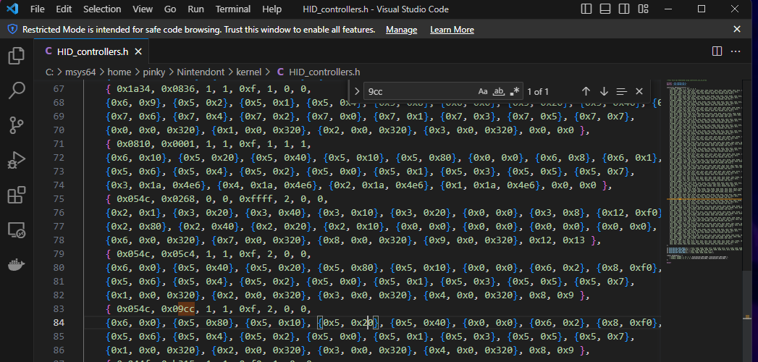Open the Extensions view
Image resolution: width=758 pixels, height=362 pixels.
(17, 195)
